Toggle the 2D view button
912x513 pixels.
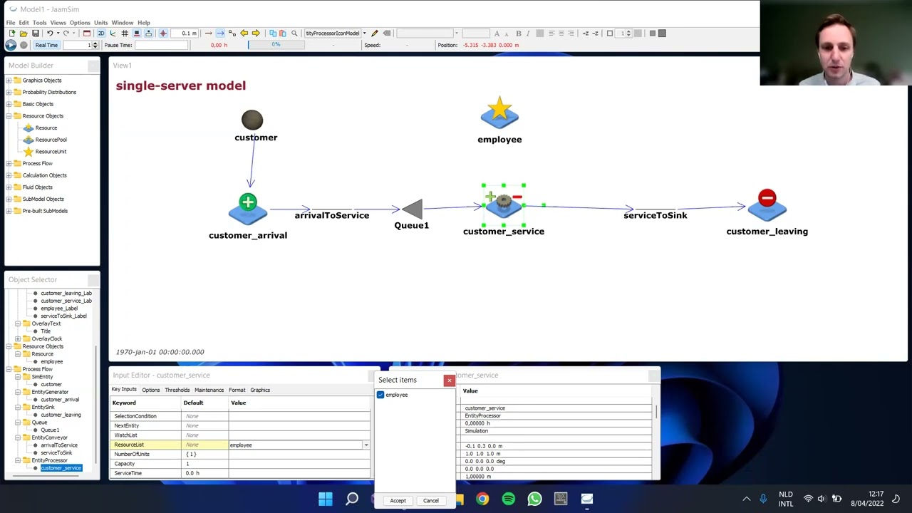point(101,33)
